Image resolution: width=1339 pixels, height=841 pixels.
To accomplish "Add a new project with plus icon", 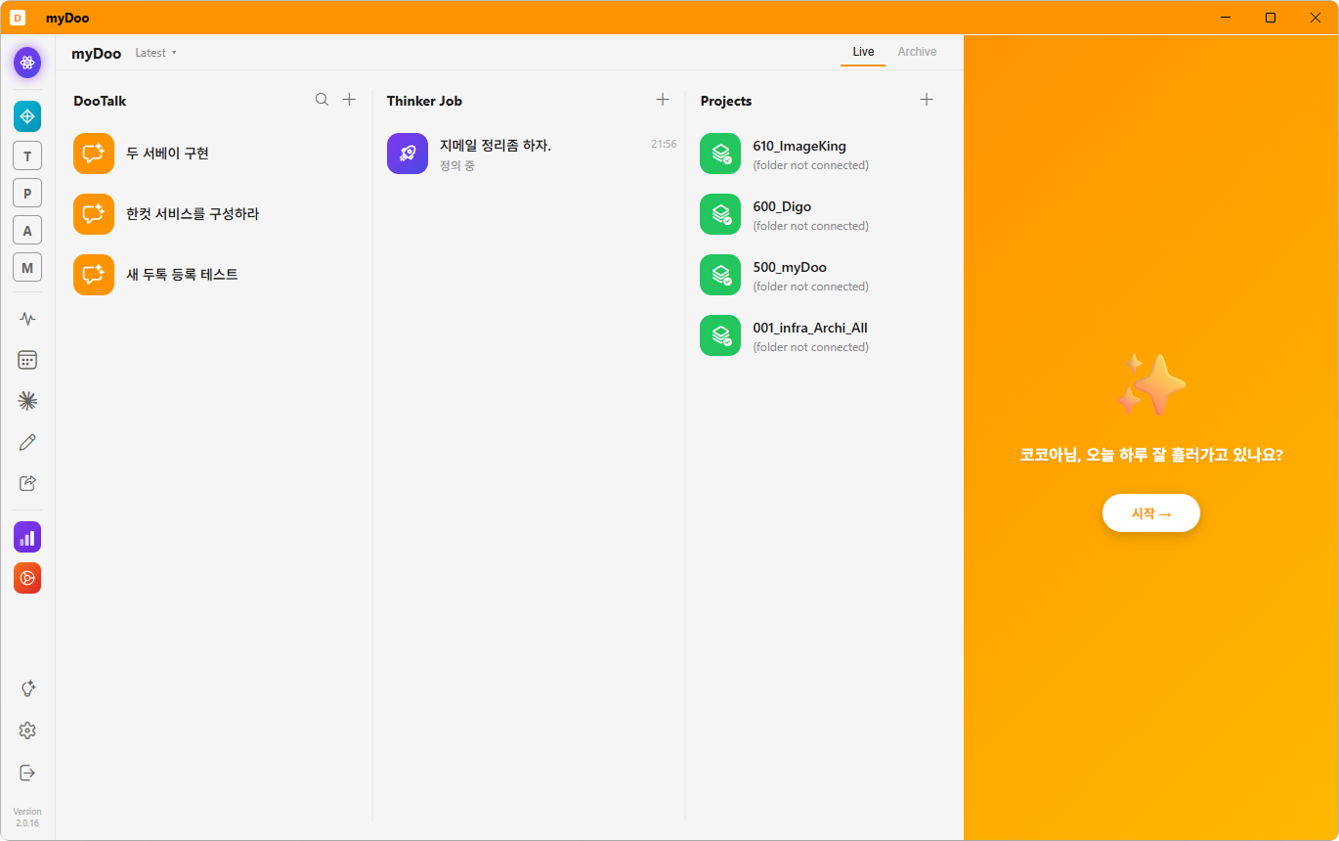I will pos(927,100).
